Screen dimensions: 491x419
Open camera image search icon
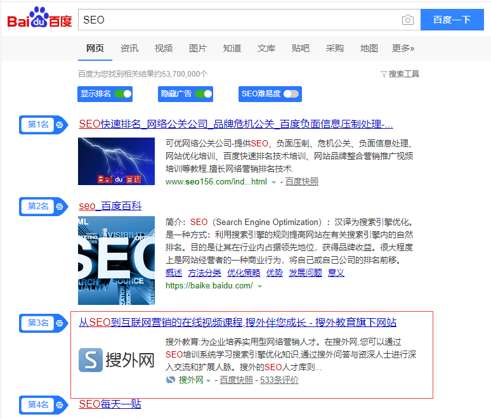(408, 20)
